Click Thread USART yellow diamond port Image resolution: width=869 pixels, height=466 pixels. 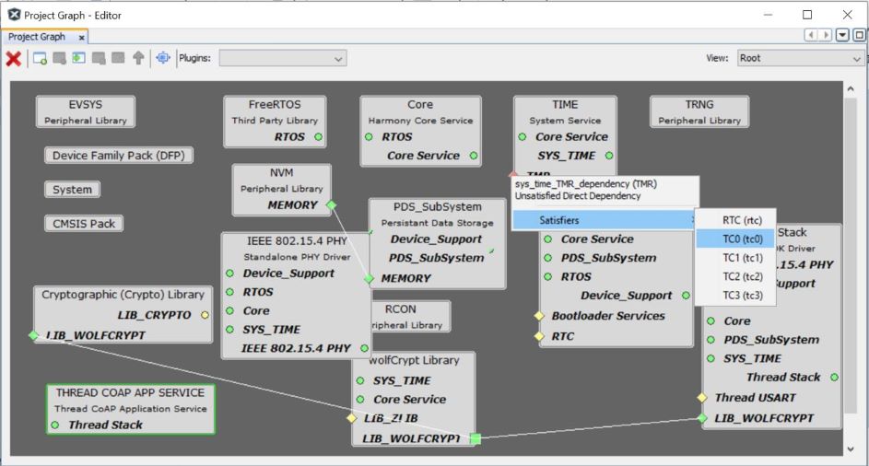coord(702,397)
